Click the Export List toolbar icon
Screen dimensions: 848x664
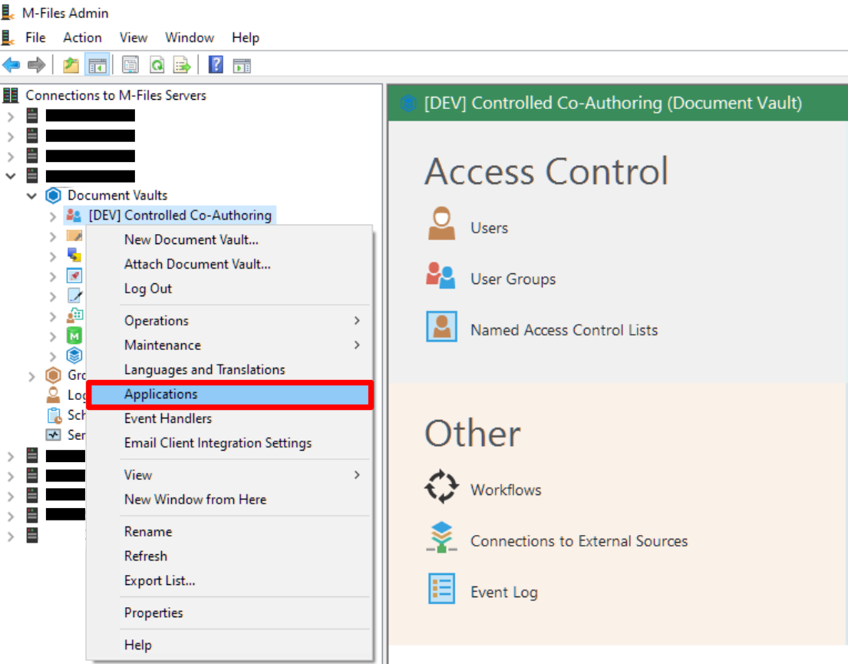[x=182, y=65]
